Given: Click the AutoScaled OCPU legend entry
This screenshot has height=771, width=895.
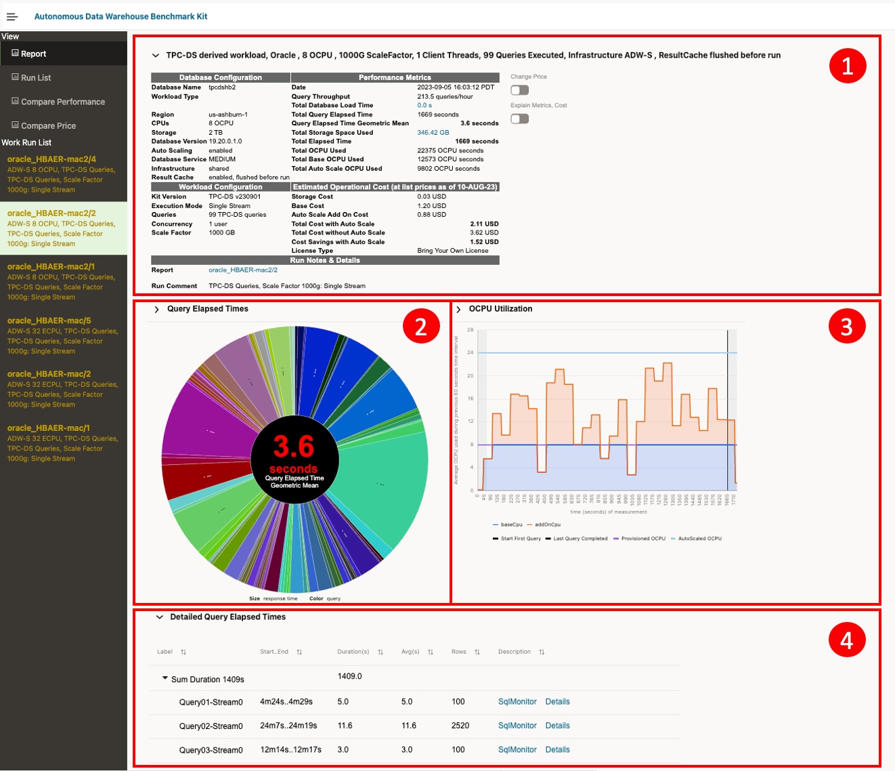Looking at the screenshot, I should [696, 539].
